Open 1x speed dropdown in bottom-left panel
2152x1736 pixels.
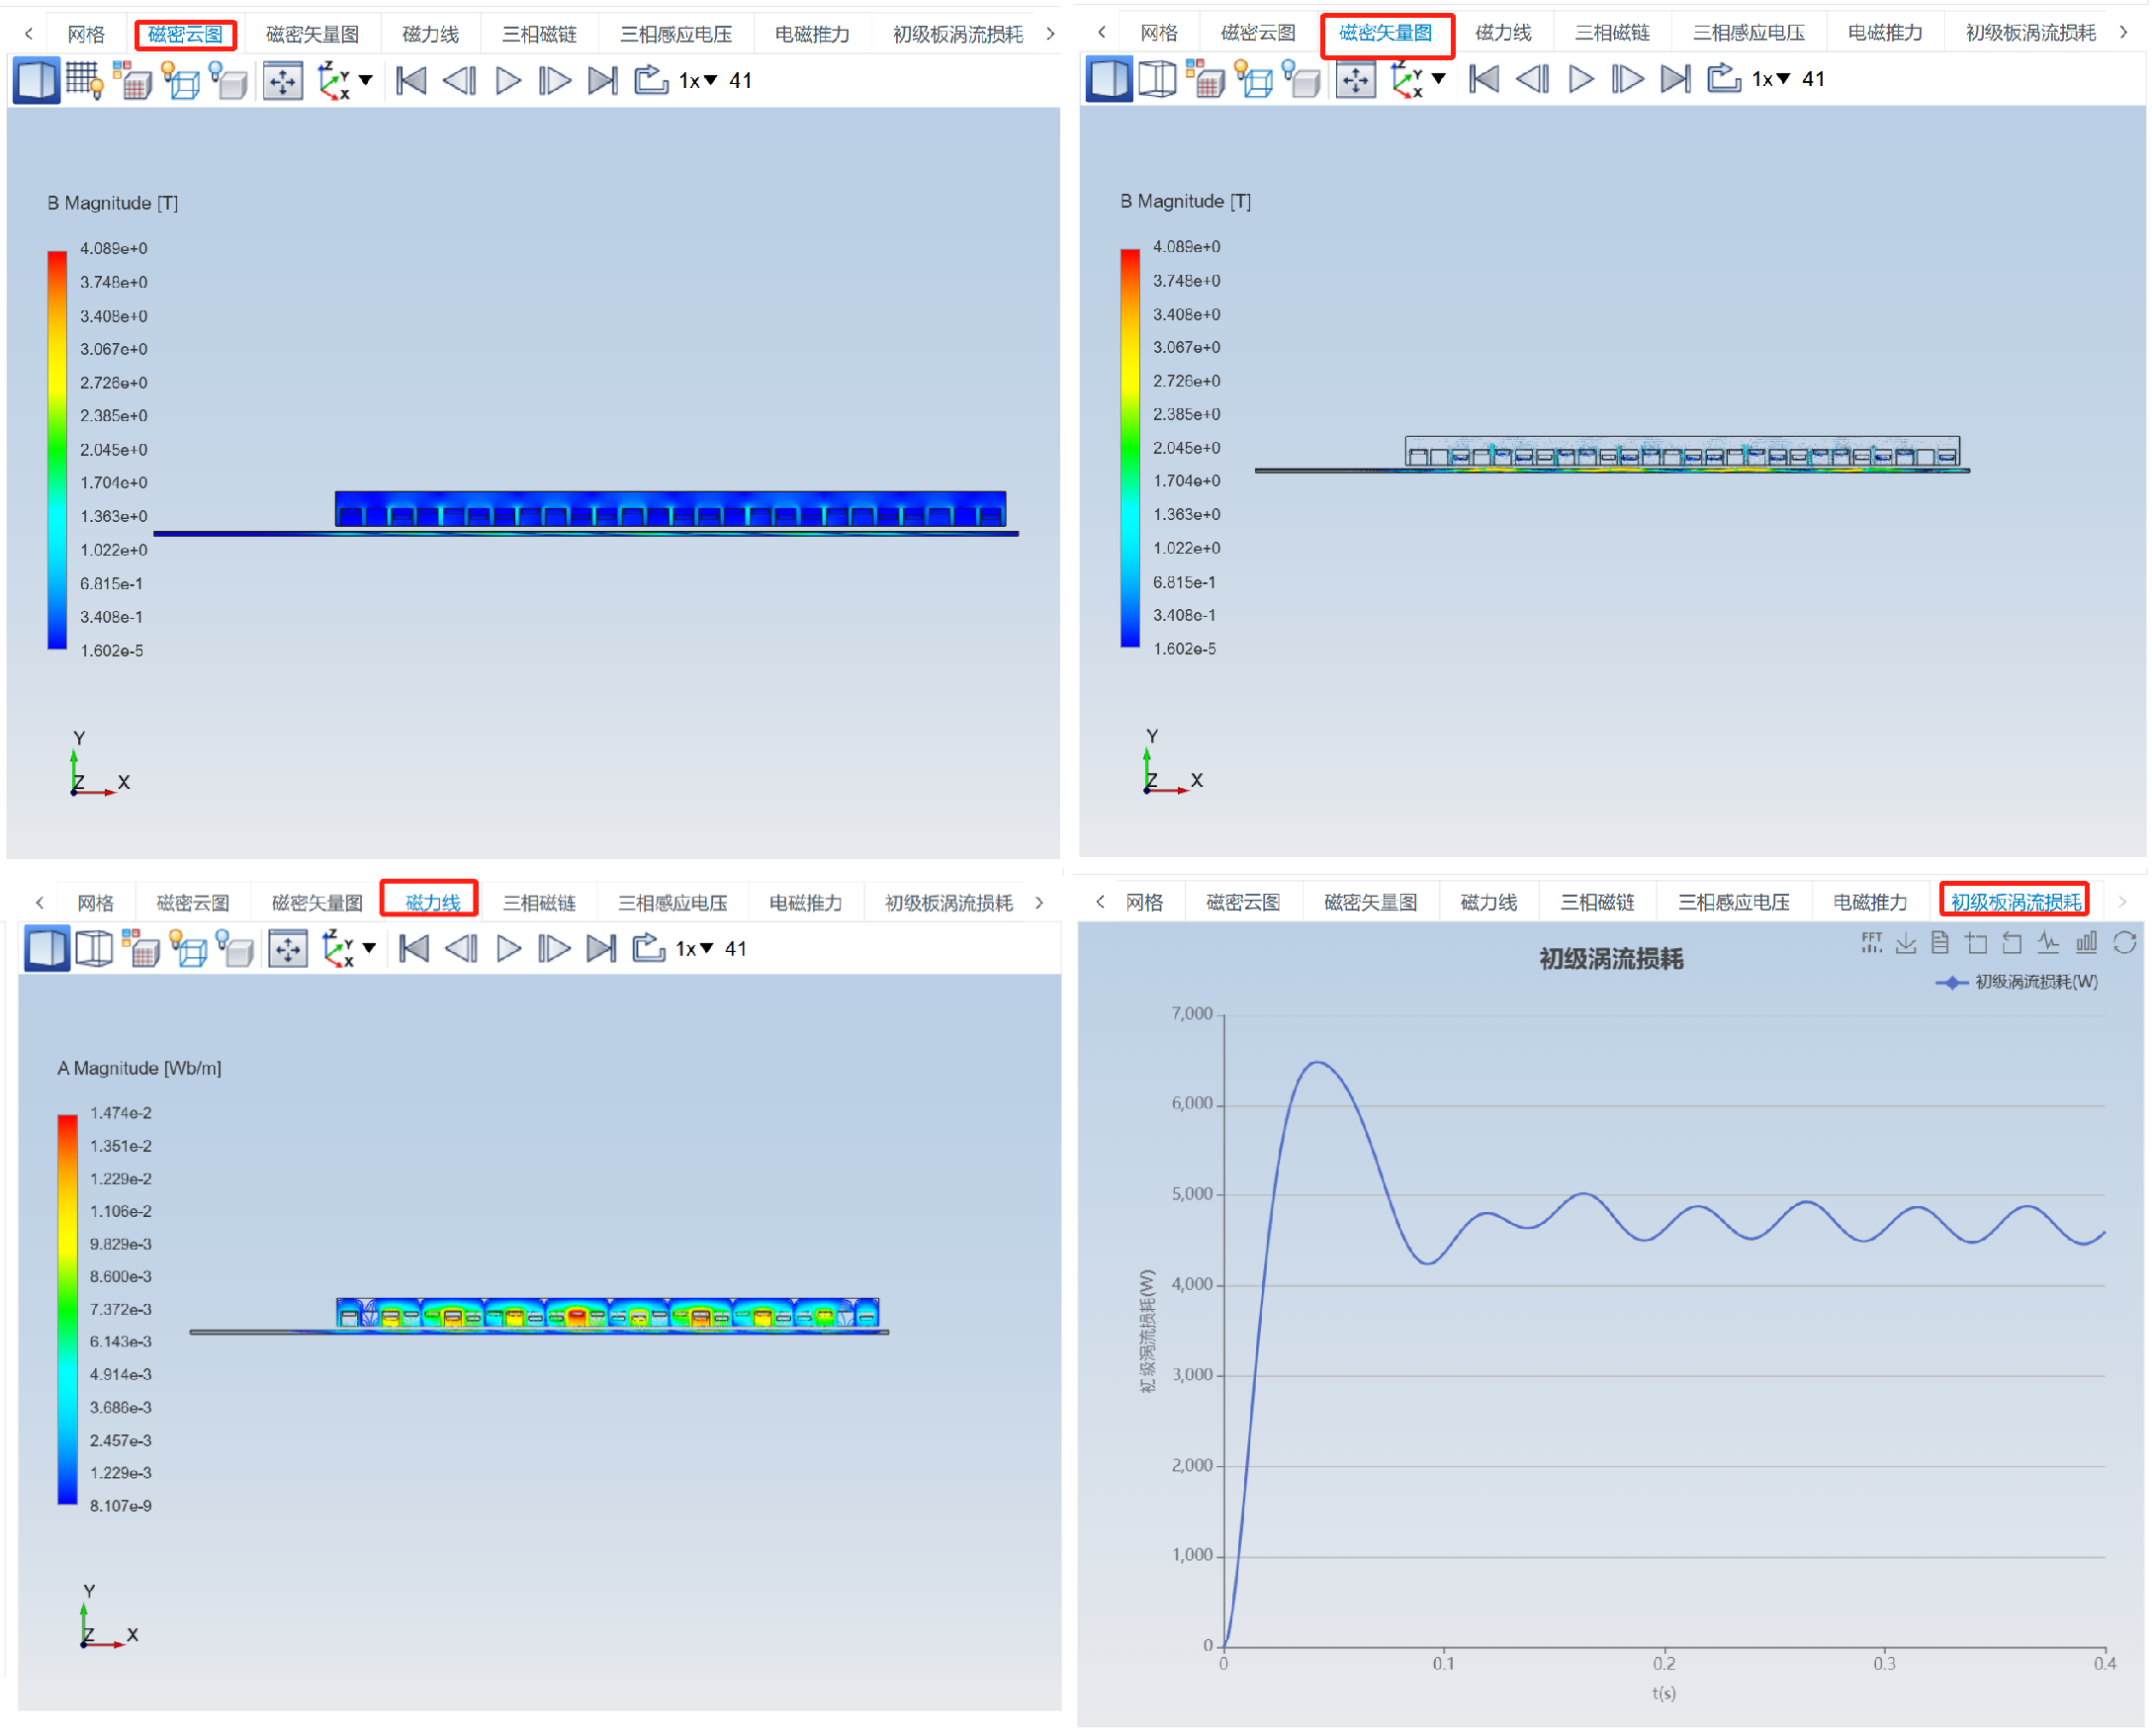point(695,948)
